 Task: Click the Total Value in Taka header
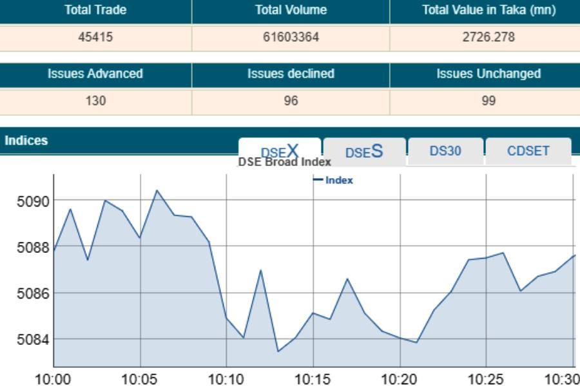click(488, 10)
